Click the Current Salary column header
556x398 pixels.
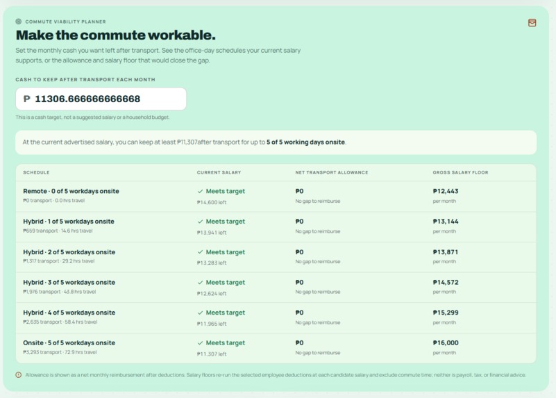pyautogui.click(x=219, y=172)
